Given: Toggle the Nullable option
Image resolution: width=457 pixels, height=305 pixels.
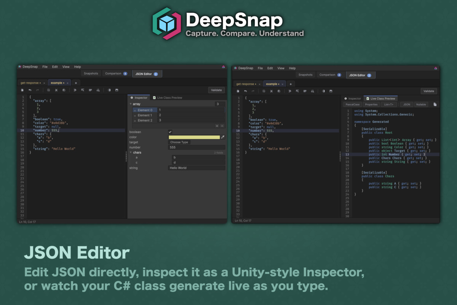Looking at the screenshot, I should pyautogui.click(x=421, y=104).
